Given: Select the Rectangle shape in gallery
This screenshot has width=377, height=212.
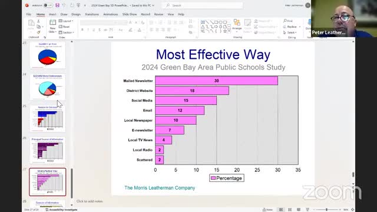Looking at the screenshot, I should [x=216, y=22].
